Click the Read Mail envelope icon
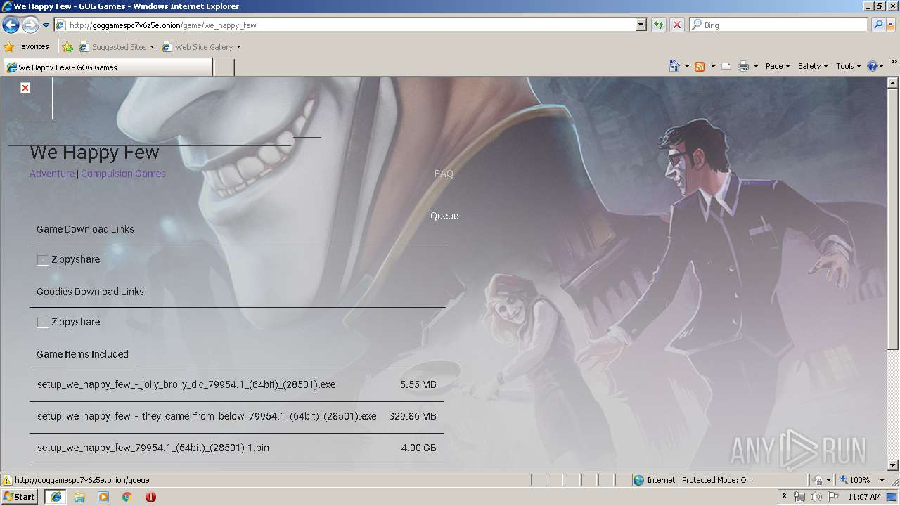The height and width of the screenshot is (506, 900). pyautogui.click(x=726, y=66)
